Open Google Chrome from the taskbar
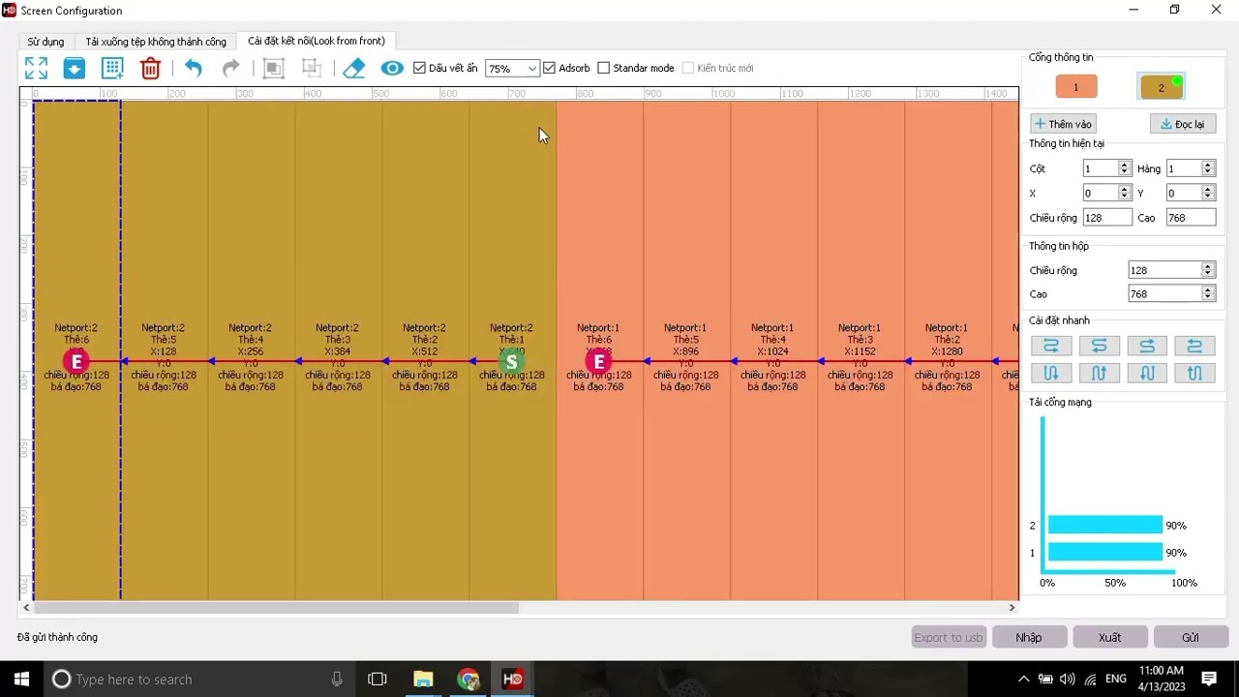Image resolution: width=1239 pixels, height=697 pixels. pyautogui.click(x=468, y=680)
